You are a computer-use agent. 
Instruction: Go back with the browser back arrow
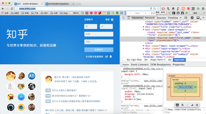(3, 9)
